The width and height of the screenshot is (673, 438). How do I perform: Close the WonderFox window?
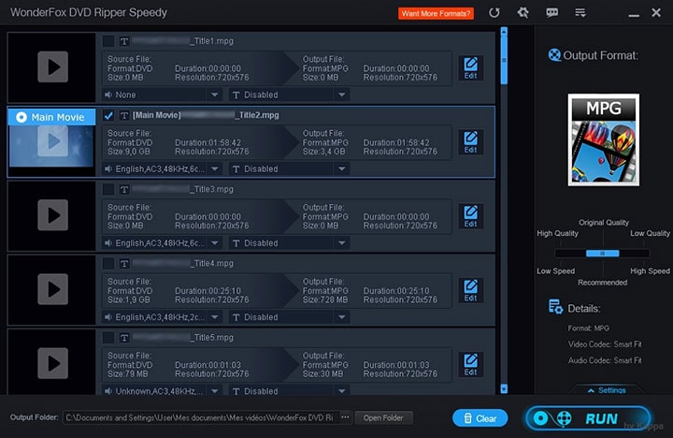pyautogui.click(x=656, y=13)
